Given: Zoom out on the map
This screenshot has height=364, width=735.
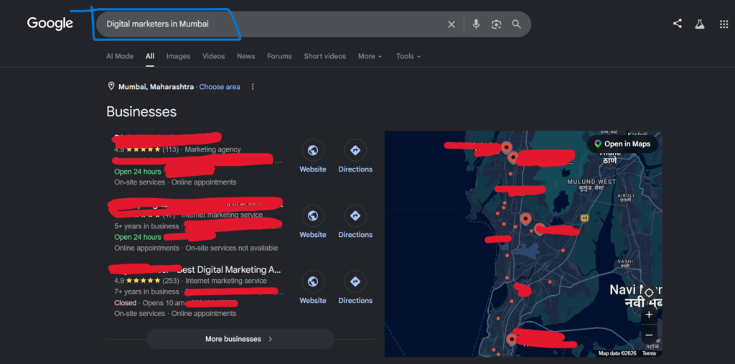Looking at the screenshot, I should point(649,335).
